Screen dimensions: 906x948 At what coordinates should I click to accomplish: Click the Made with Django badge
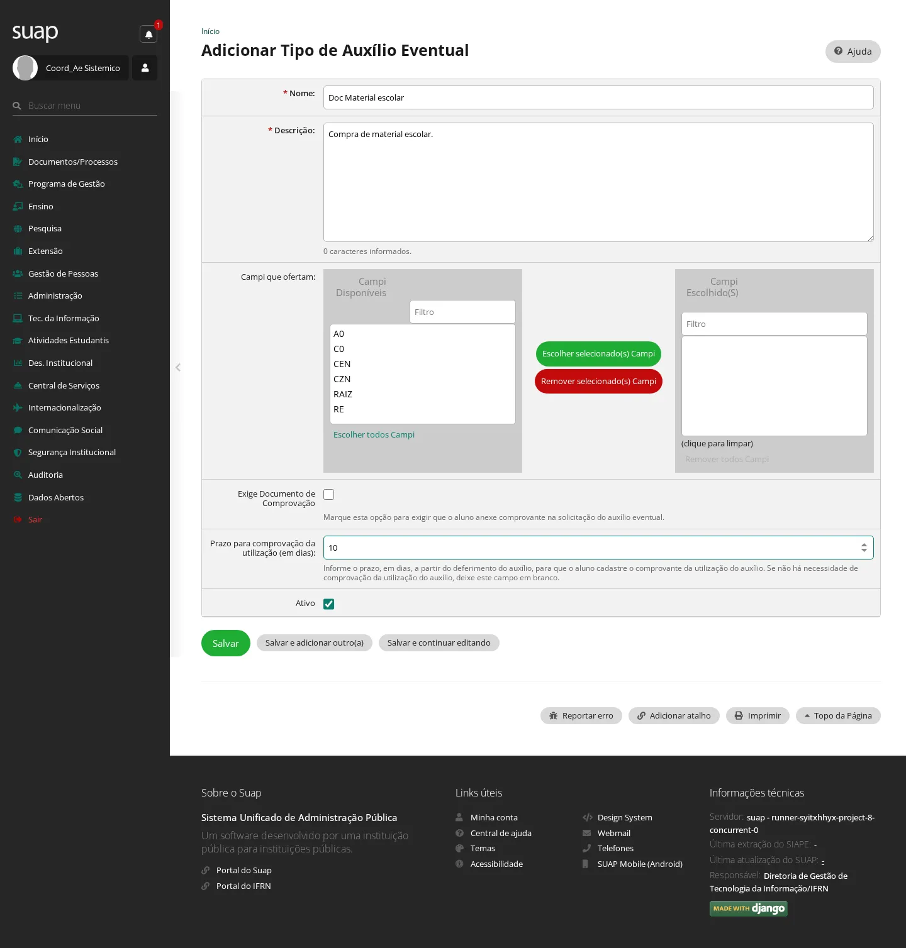749,908
